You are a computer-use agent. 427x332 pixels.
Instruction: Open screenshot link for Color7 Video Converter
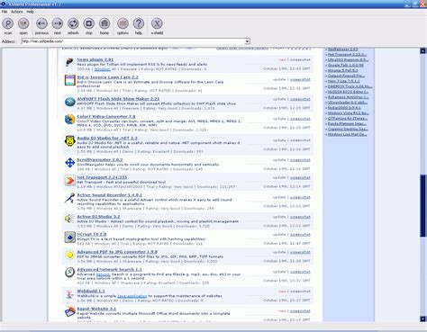pos(300,119)
